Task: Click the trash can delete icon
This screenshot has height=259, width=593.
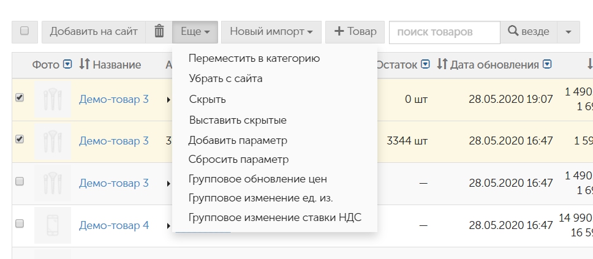Action: [x=159, y=32]
